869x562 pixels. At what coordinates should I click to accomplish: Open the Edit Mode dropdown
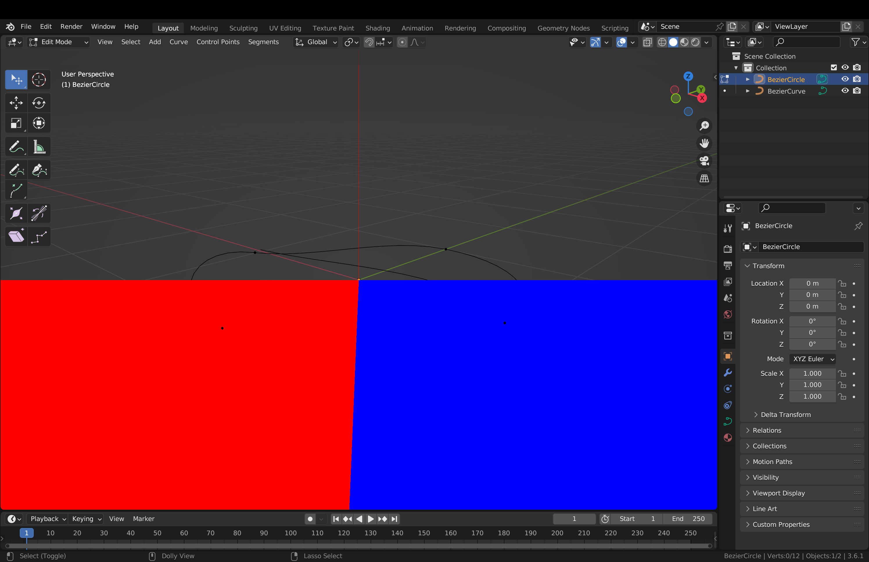59,42
